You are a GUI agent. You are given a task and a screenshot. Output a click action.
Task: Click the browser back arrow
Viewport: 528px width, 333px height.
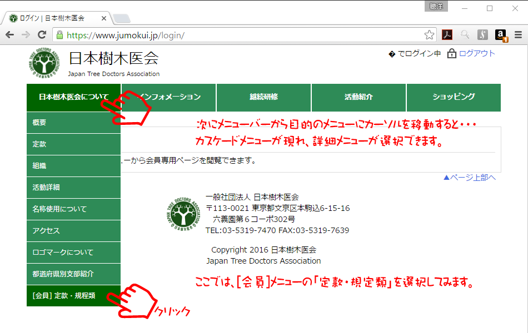point(10,34)
